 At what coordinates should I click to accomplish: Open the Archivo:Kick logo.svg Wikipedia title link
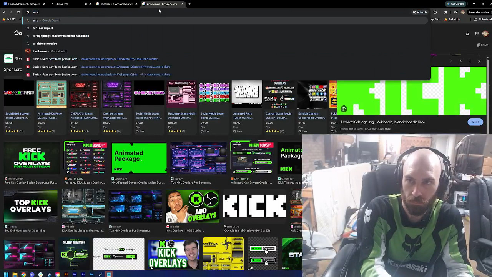(382, 122)
